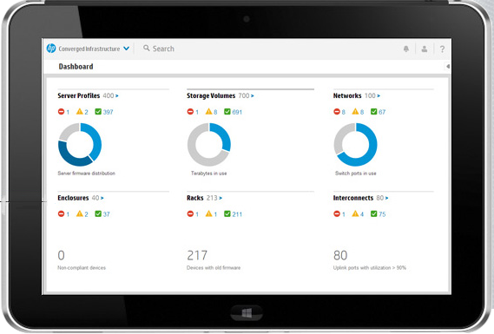This screenshot has width=494, height=334.
Task: Click Storage Volumes warning triangle icon
Action: (x=208, y=111)
